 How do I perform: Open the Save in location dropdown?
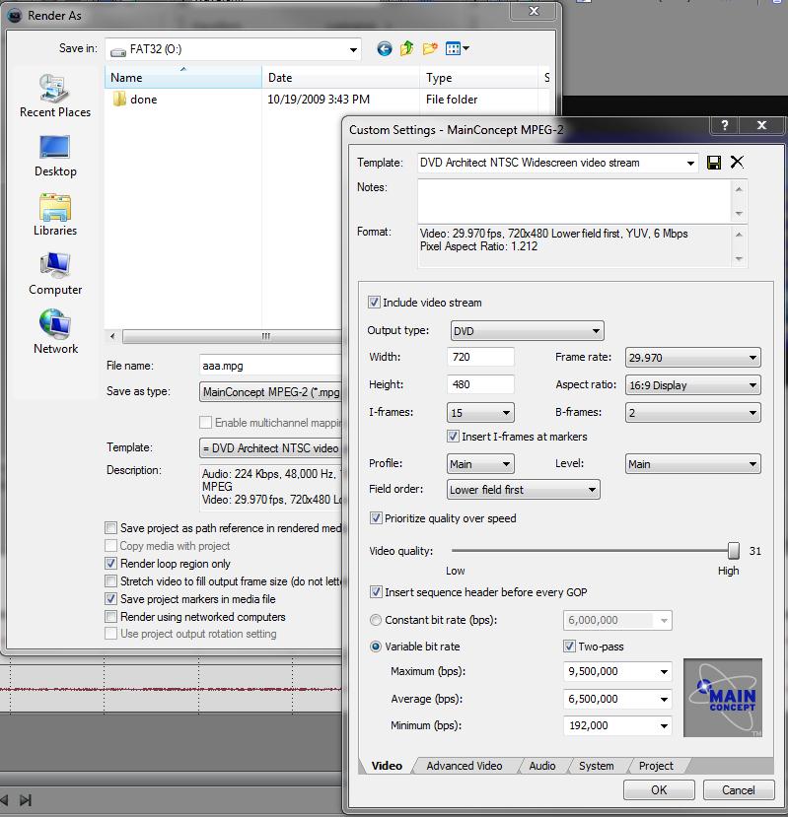pos(233,49)
